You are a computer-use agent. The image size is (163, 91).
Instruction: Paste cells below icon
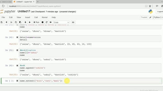tap(20, 22)
